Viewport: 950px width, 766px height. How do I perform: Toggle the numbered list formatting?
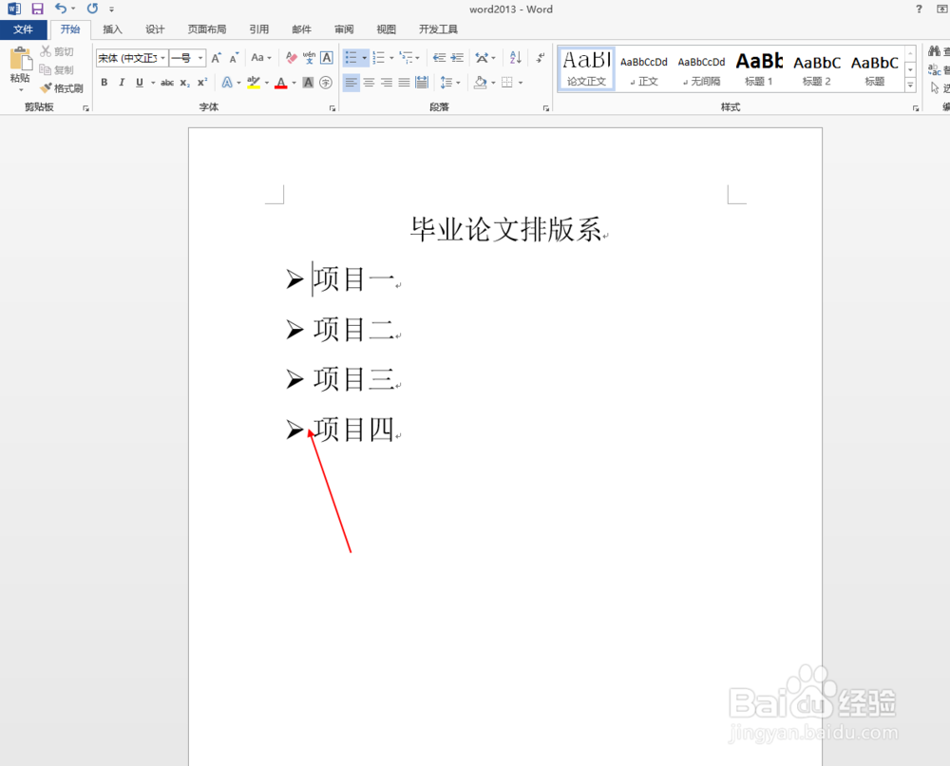pos(380,57)
